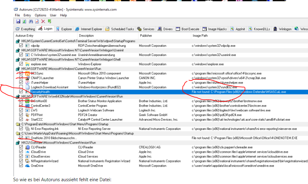The width and height of the screenshot is (308, 184).
Task: Switch to the Winlogon tab
Action: pos(282,29)
